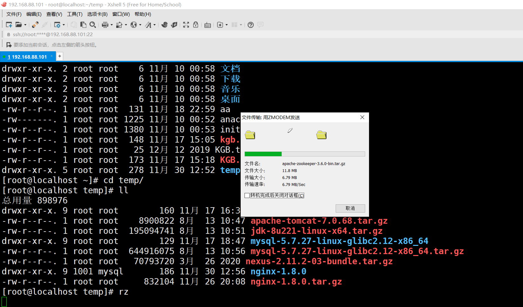The width and height of the screenshot is (523, 307).
Task: Click apache-tomcat-7.0.68.tar.gz in terminal
Action: click(319, 221)
